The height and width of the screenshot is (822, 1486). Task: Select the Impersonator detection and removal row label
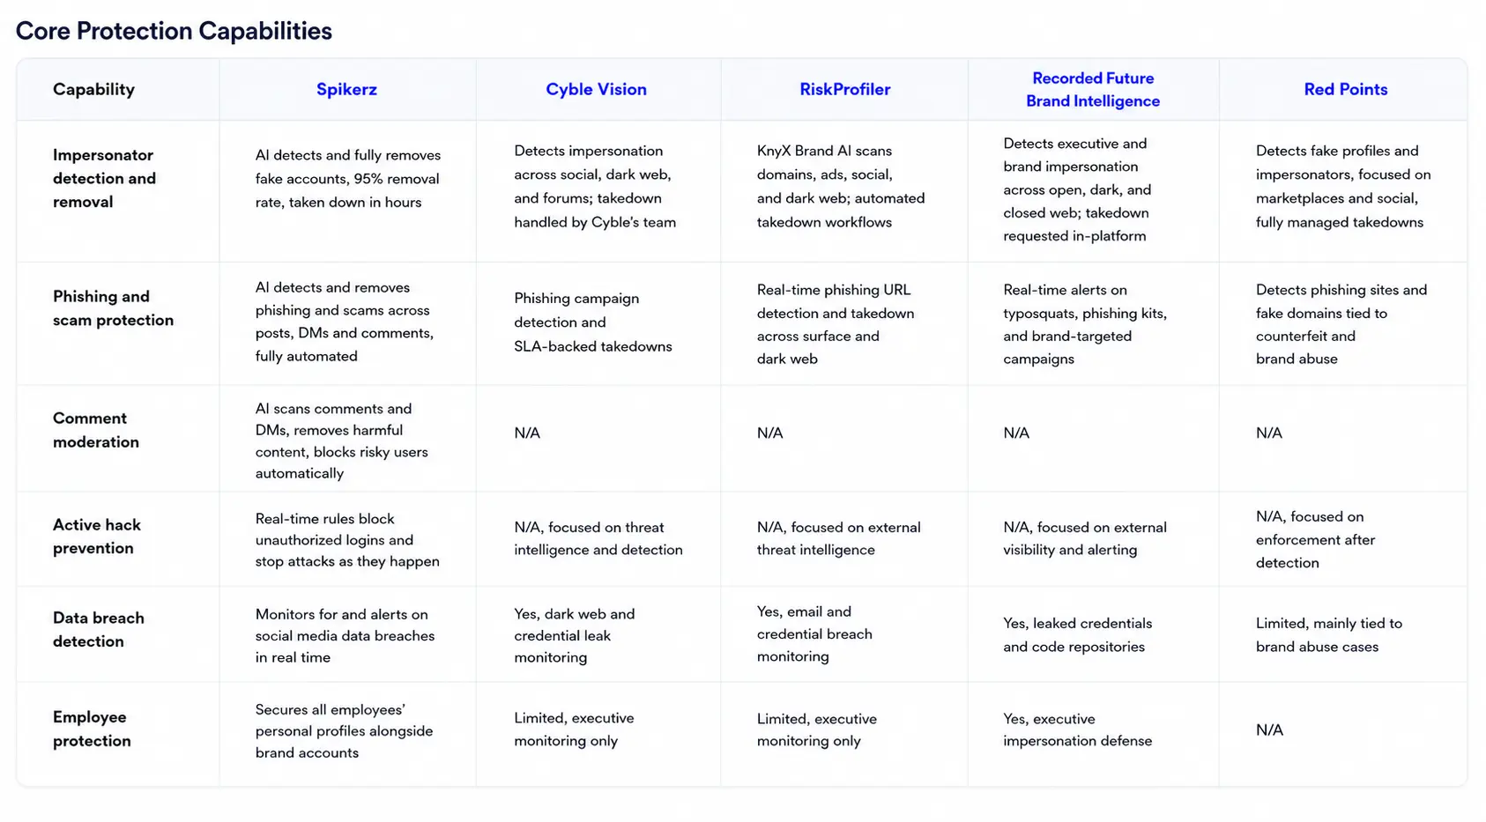tap(104, 178)
